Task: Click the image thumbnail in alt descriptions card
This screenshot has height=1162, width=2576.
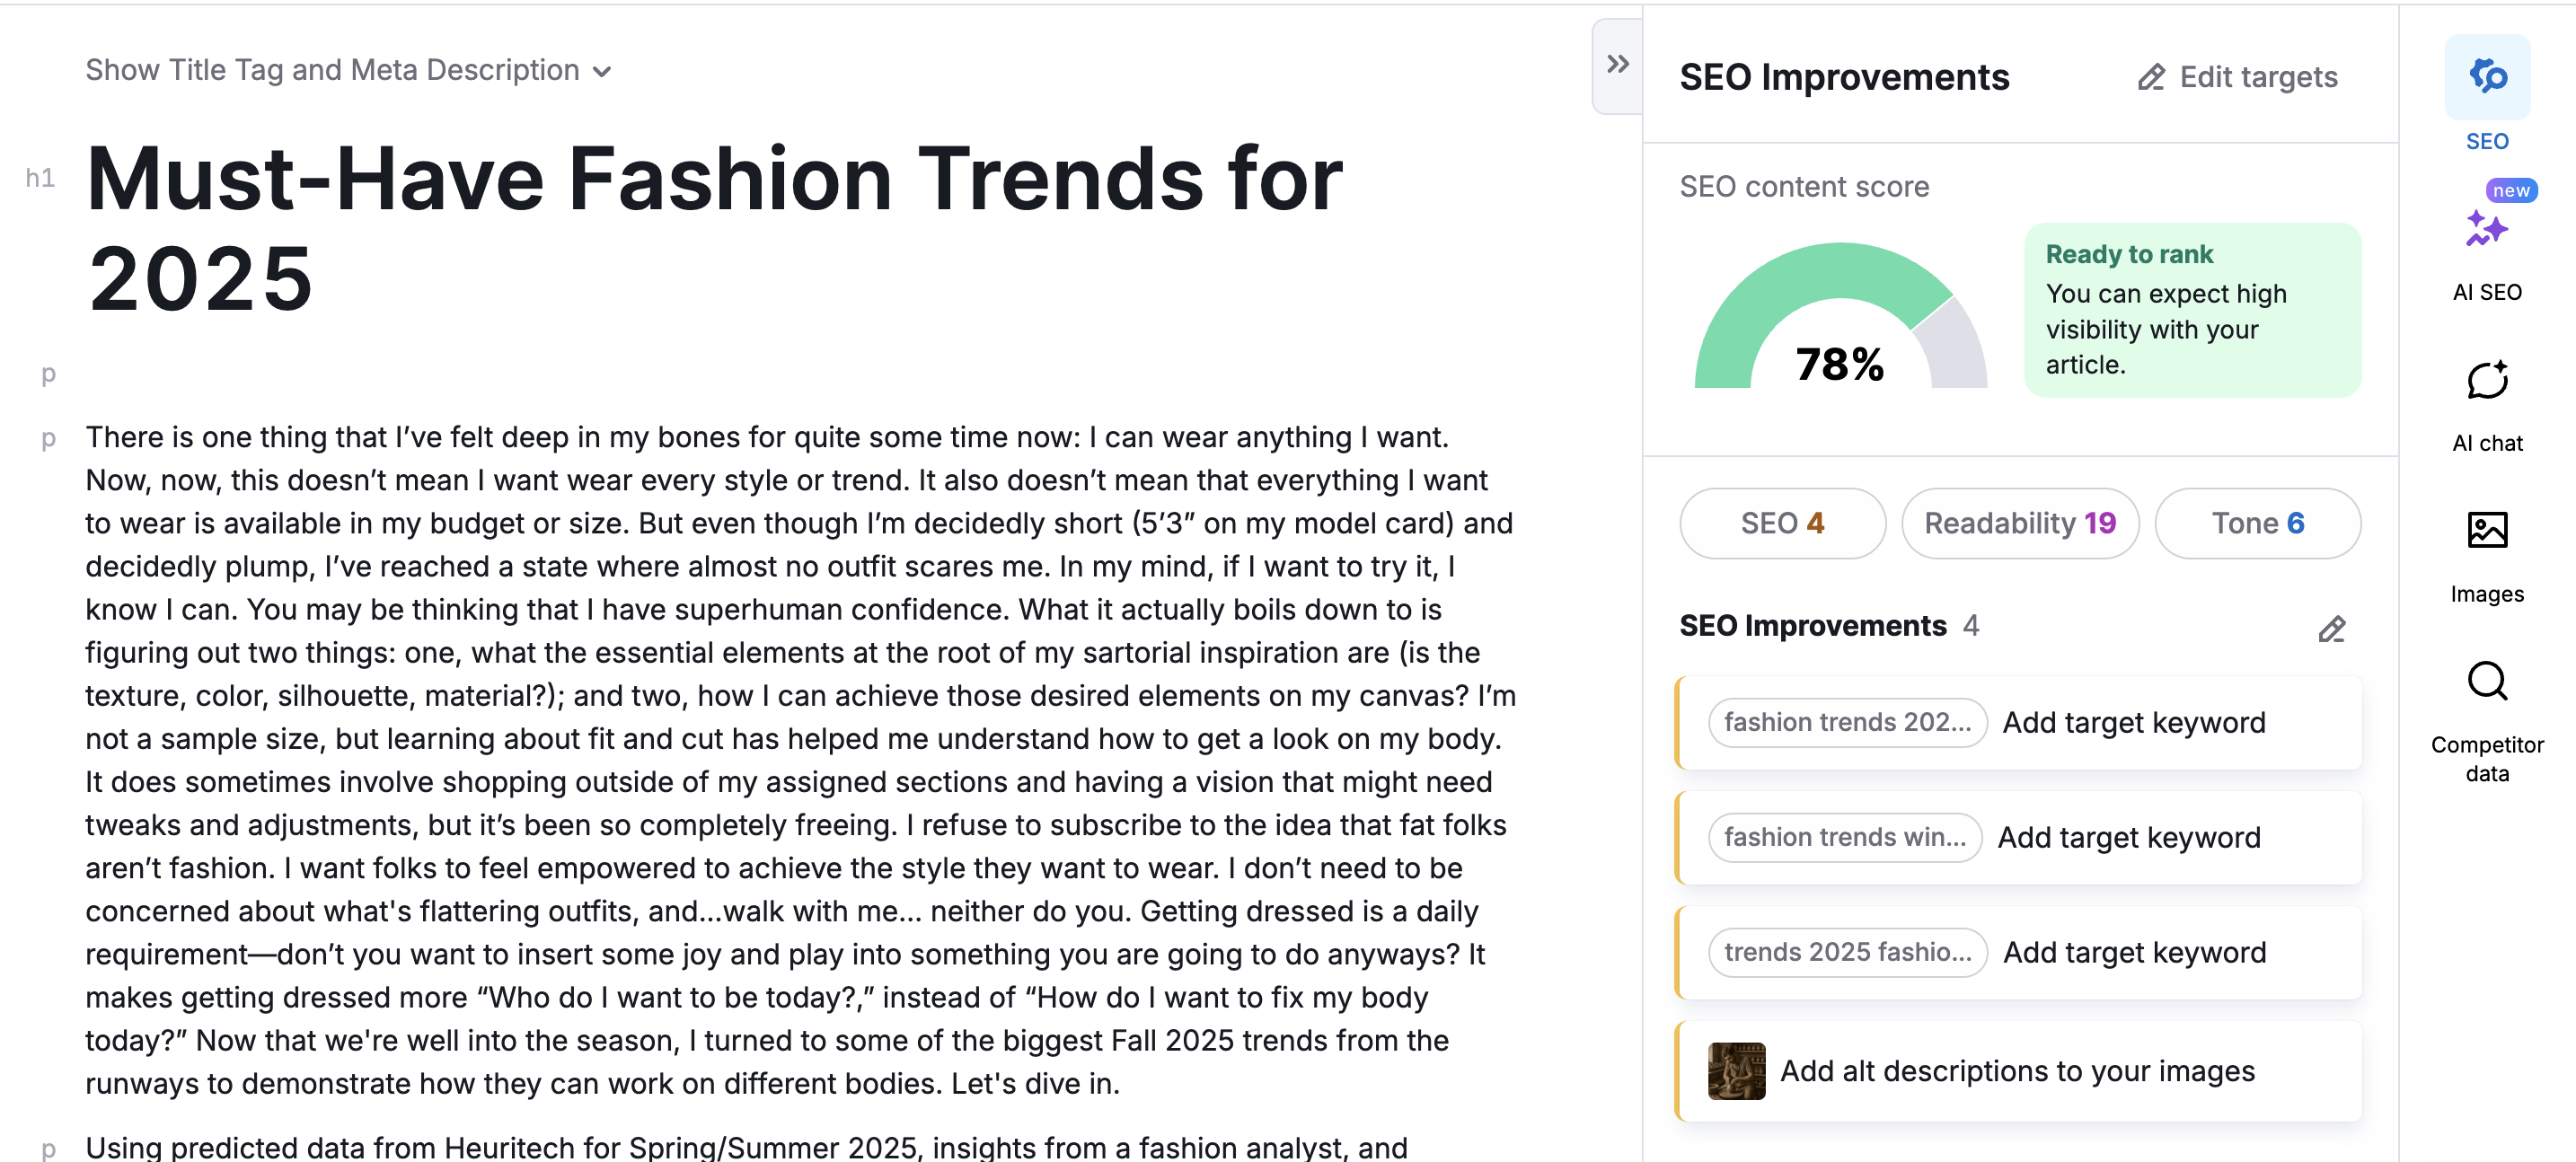Action: (1736, 1071)
